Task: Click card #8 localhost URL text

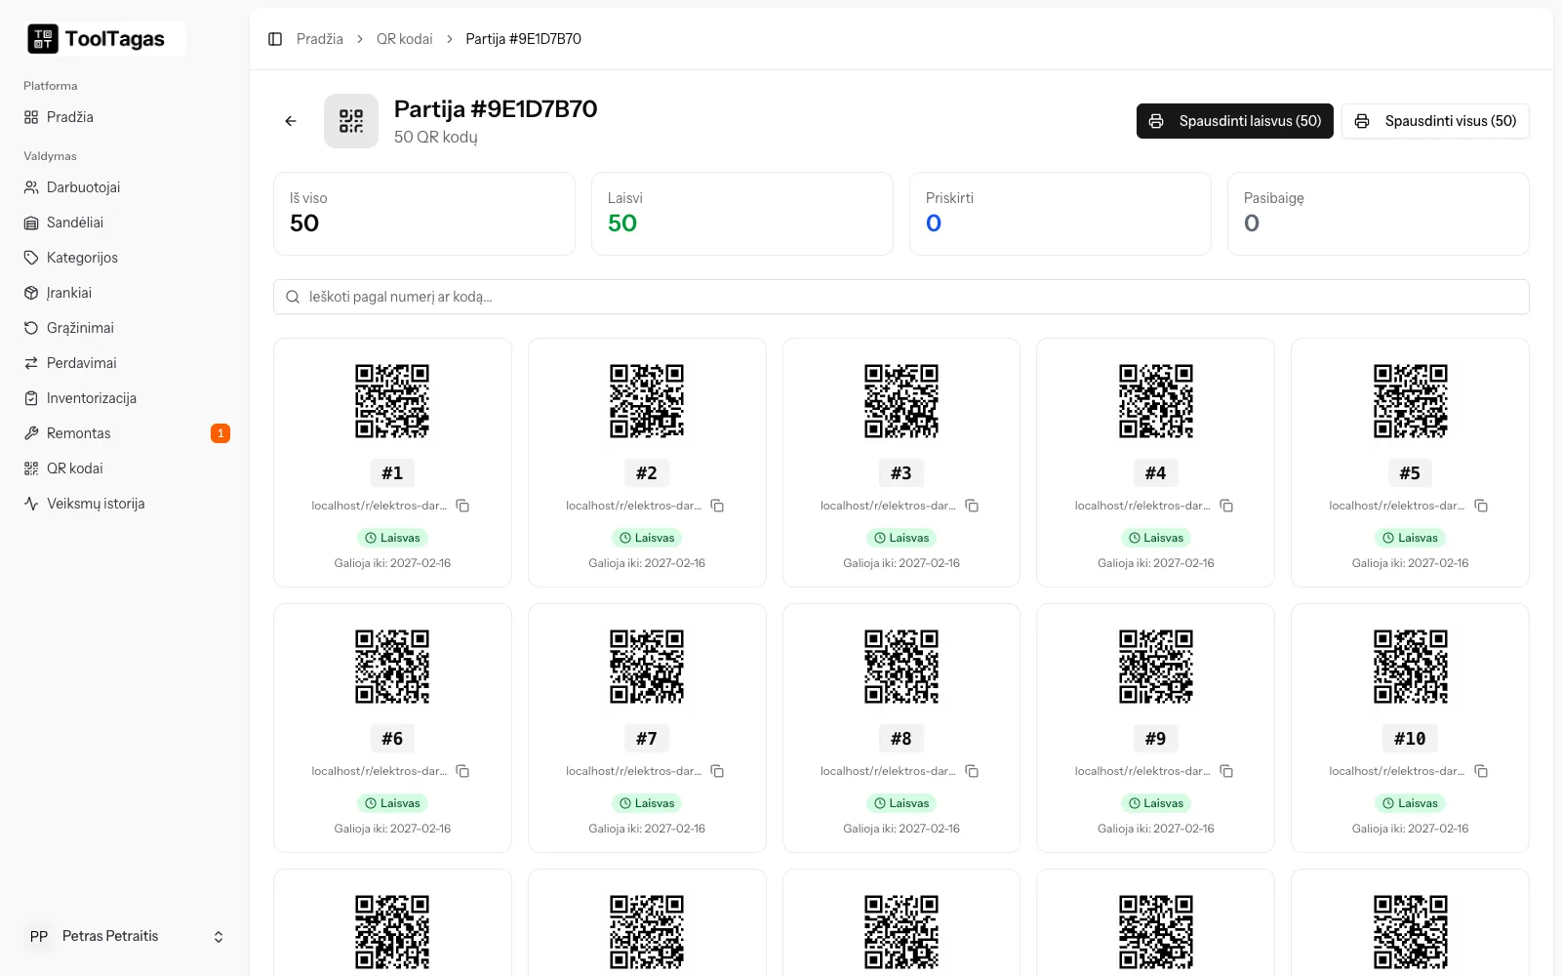Action: [x=888, y=771]
